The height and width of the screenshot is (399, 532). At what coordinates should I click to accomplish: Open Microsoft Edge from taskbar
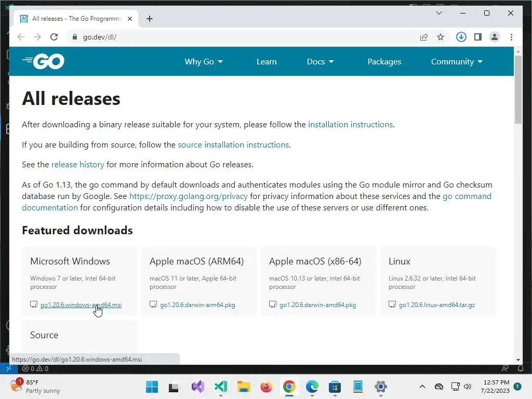312,387
